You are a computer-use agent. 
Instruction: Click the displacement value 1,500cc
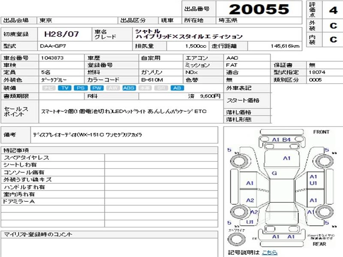[196, 46]
